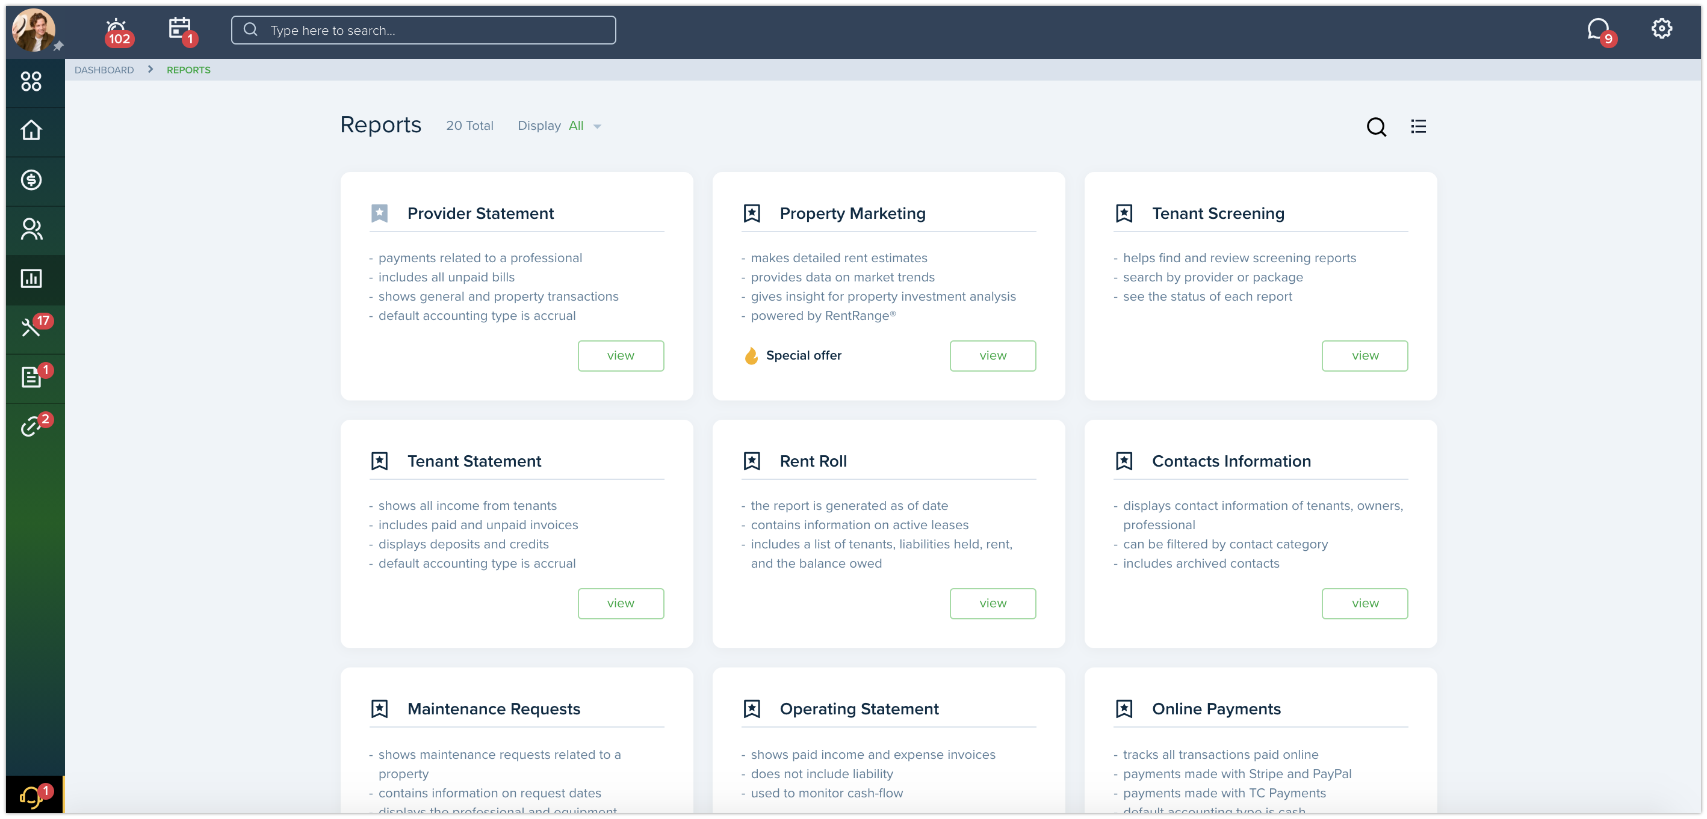Toggle bookmark on Provider Statement
Viewport: 1707px width, 819px height.
point(380,213)
